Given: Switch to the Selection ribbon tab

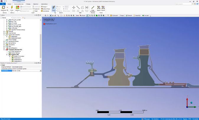Looking at the screenshot, I should [36, 4].
